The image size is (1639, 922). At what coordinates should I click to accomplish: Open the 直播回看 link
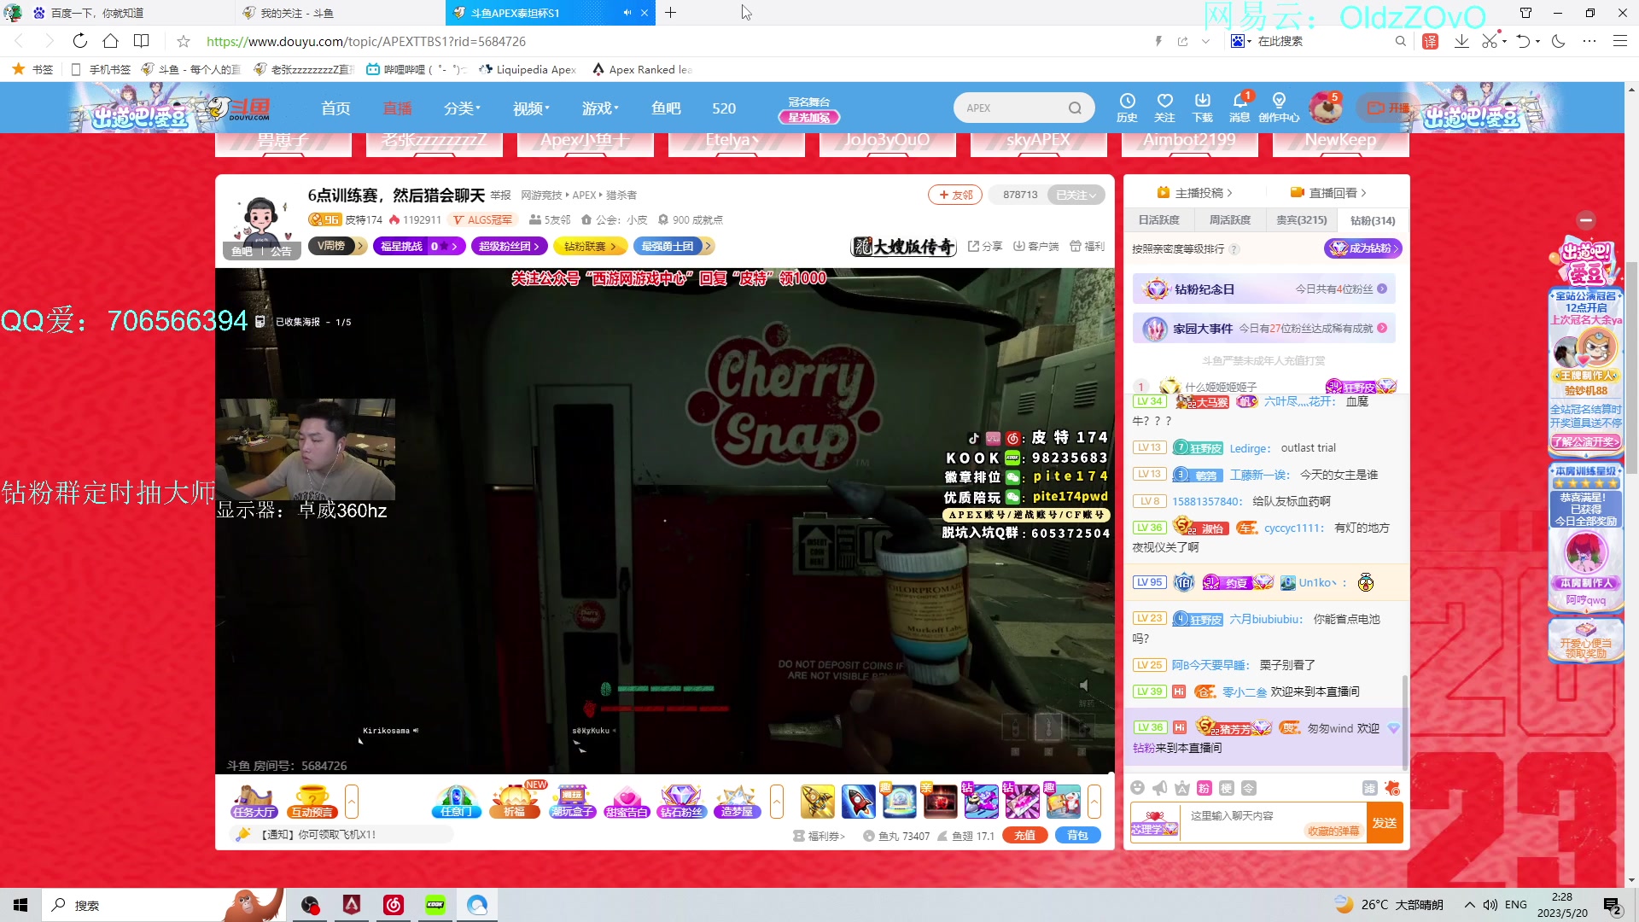click(1328, 193)
